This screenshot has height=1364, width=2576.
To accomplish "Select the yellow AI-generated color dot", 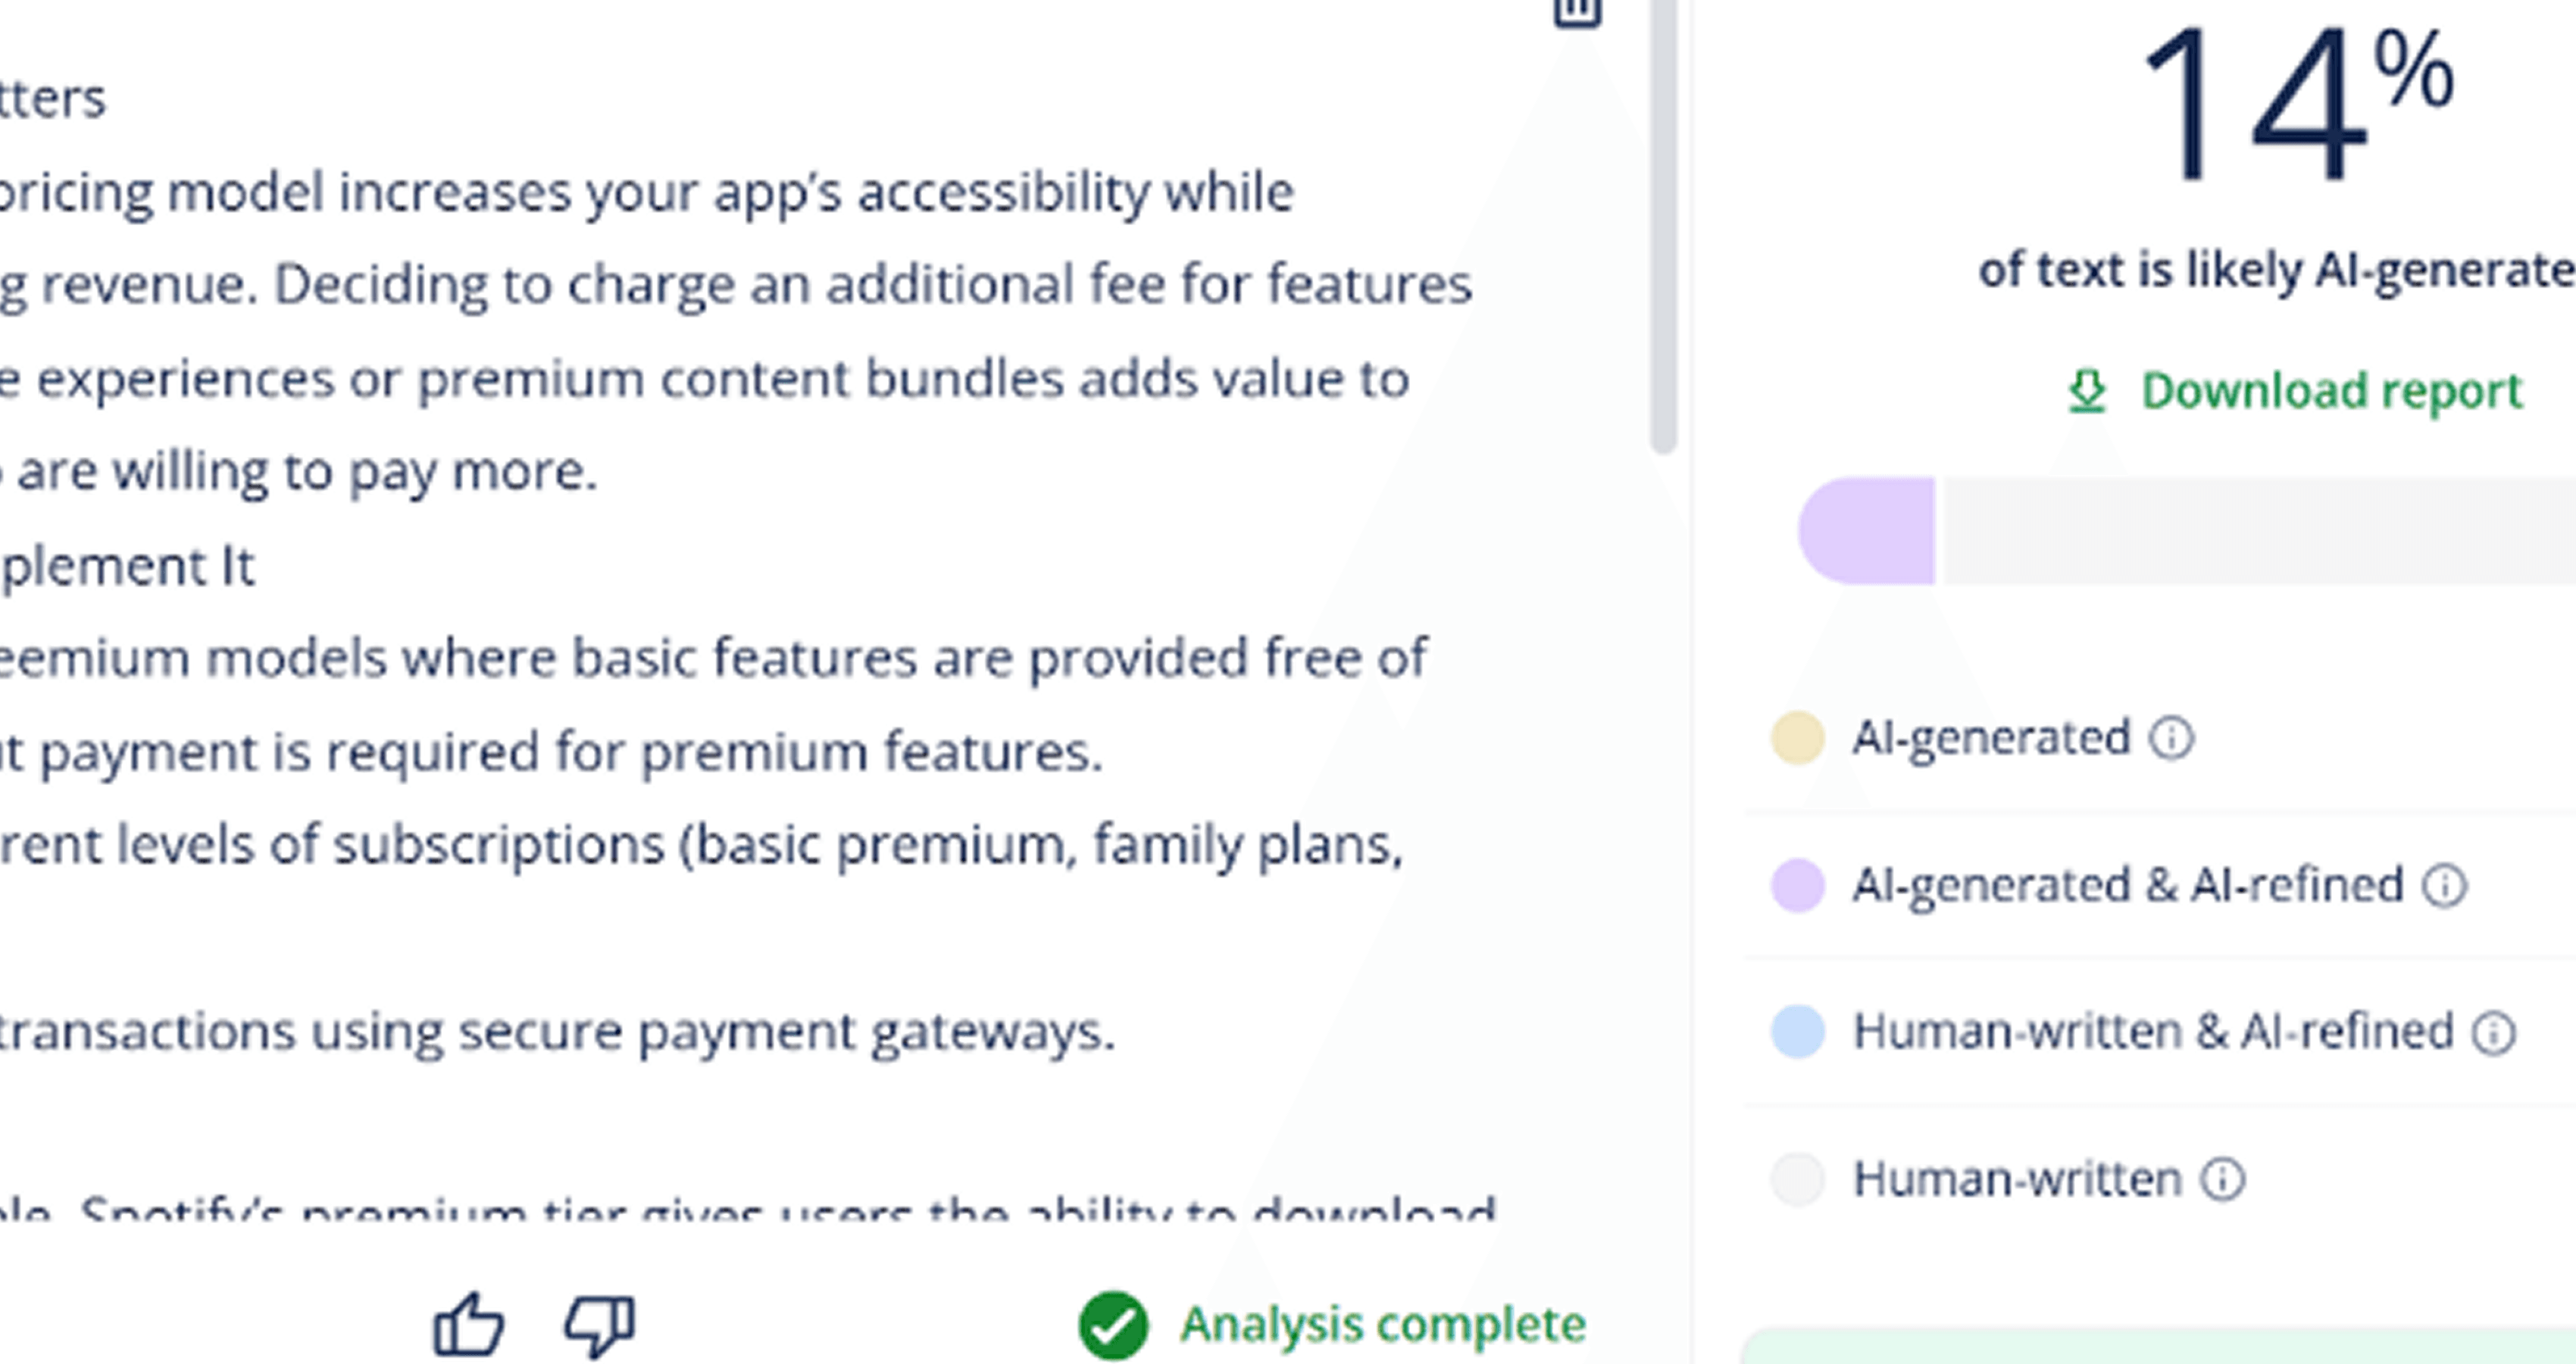I will point(1798,738).
